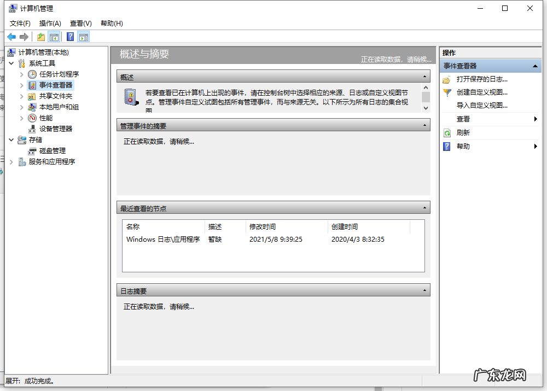Open the 查看 submenu in actions pane
The height and width of the screenshot is (391, 547).
464,119
